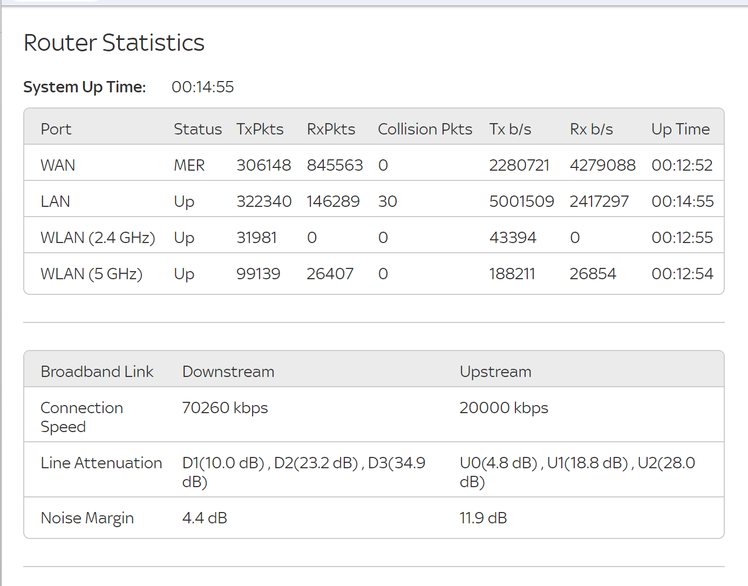Click the Collision Pkts column header

click(x=425, y=129)
